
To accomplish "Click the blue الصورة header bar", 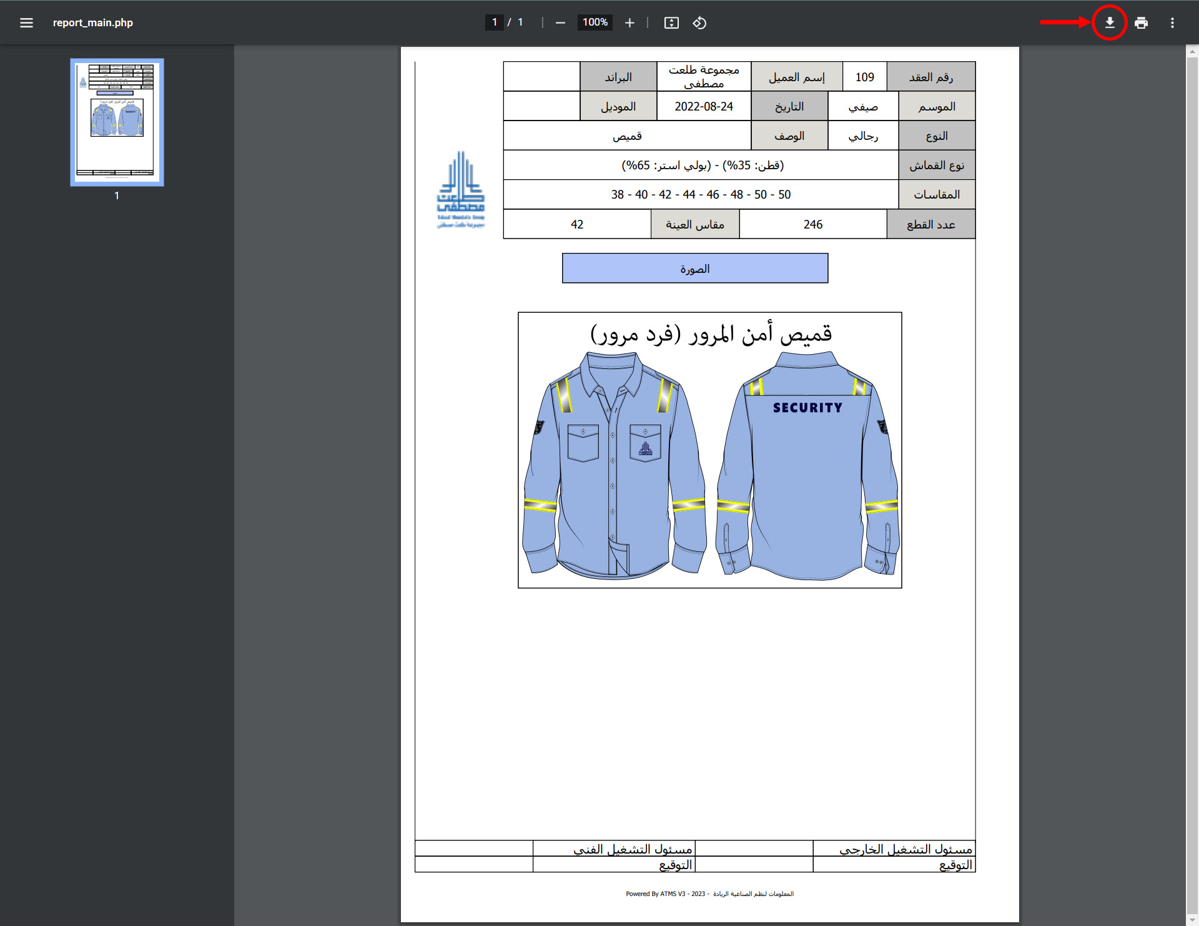I will 694,268.
